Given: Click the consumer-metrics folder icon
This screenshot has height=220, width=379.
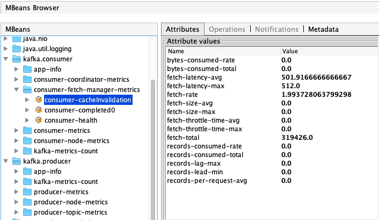Looking at the screenshot, I should coord(27,130).
